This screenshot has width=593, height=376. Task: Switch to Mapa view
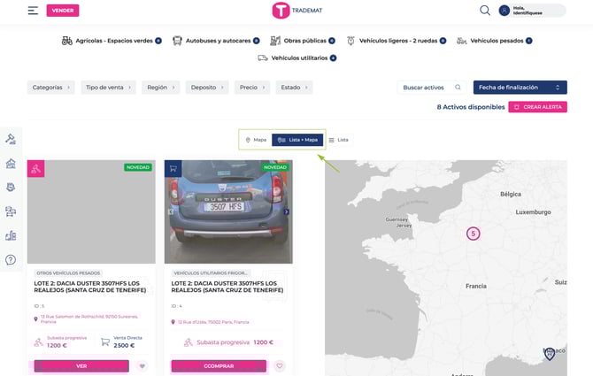click(x=256, y=140)
